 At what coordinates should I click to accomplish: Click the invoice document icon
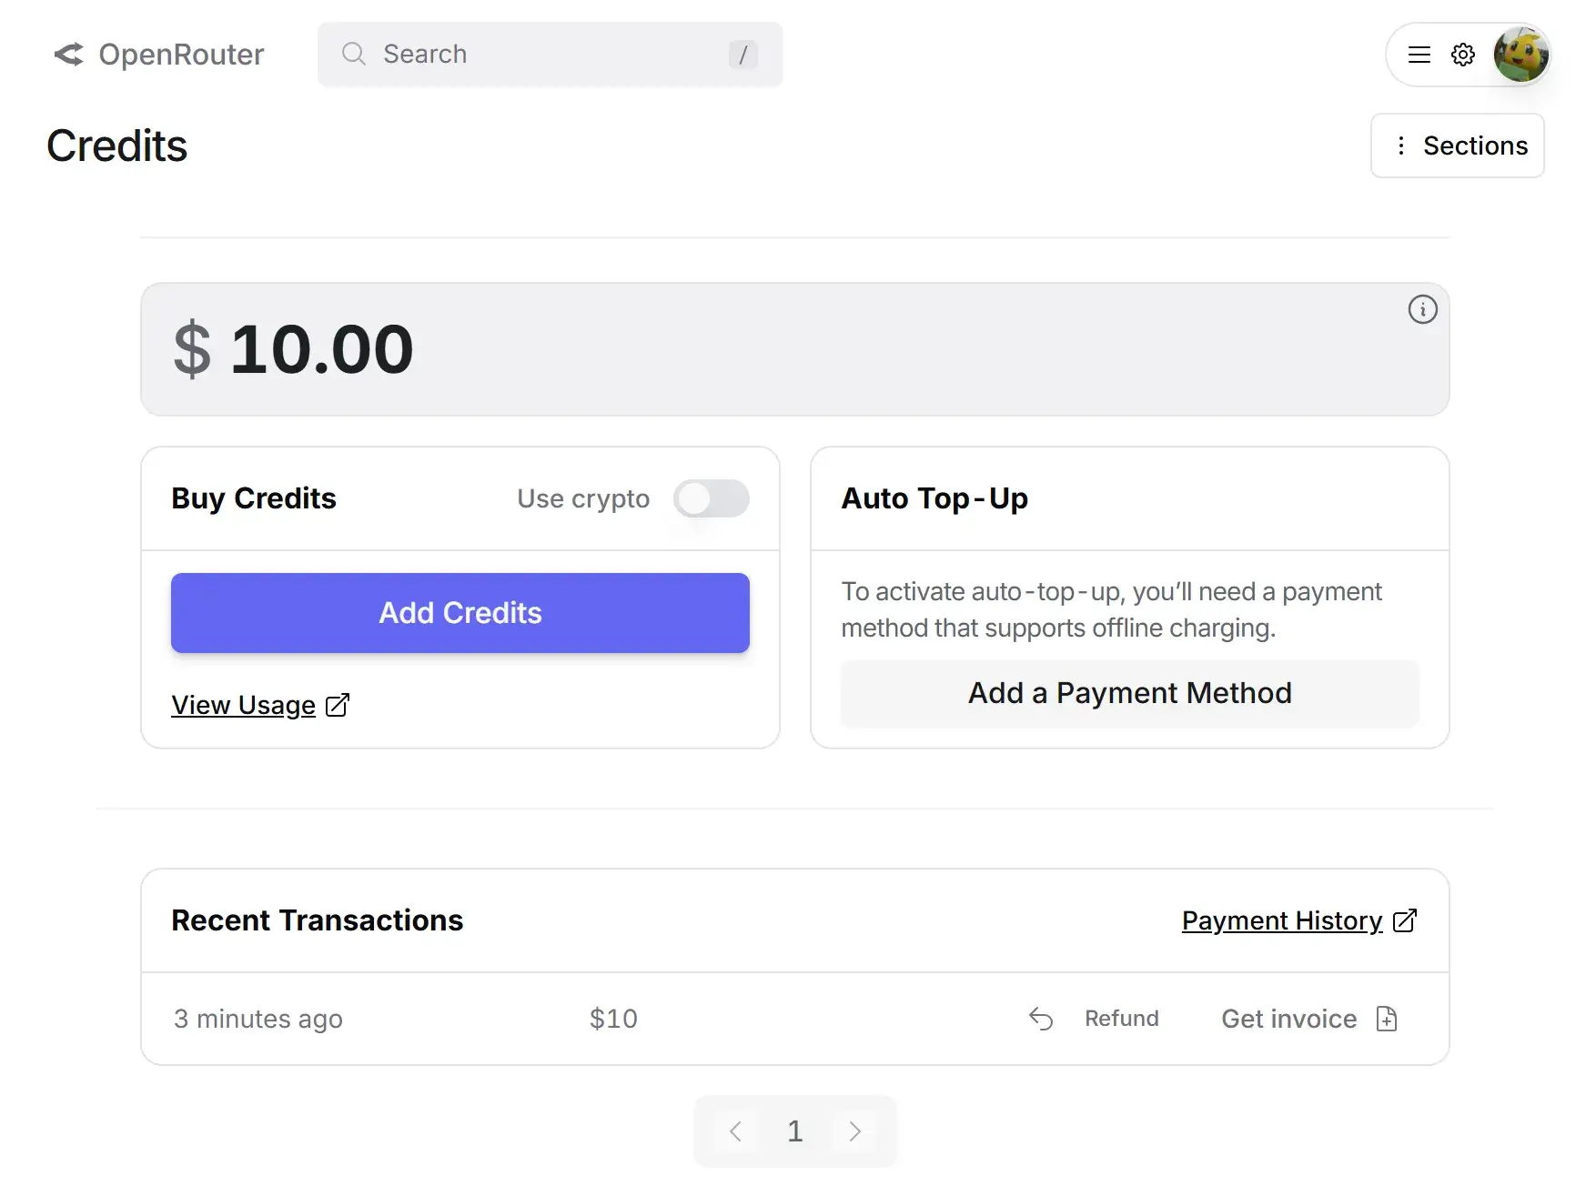coord(1386,1019)
